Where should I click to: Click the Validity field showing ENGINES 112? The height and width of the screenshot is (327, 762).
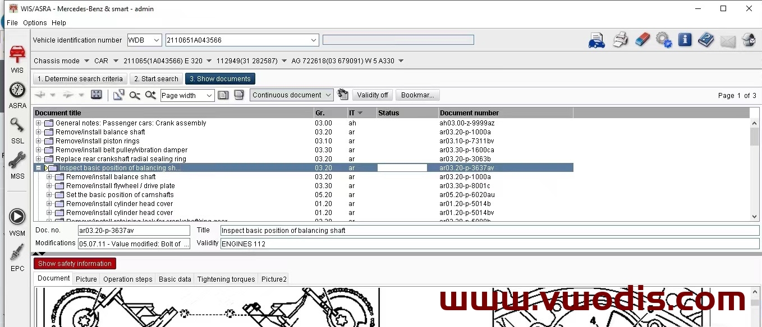pos(489,244)
